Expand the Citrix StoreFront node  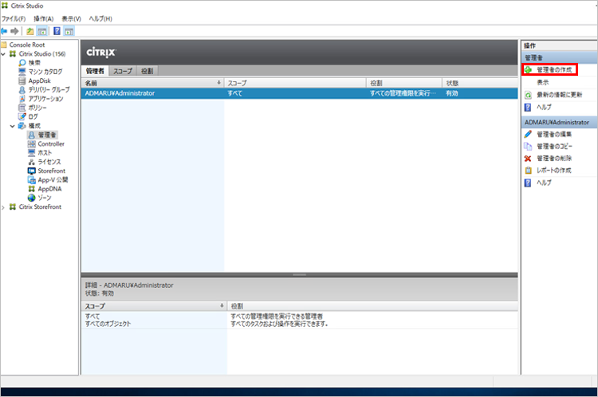(x=3, y=207)
